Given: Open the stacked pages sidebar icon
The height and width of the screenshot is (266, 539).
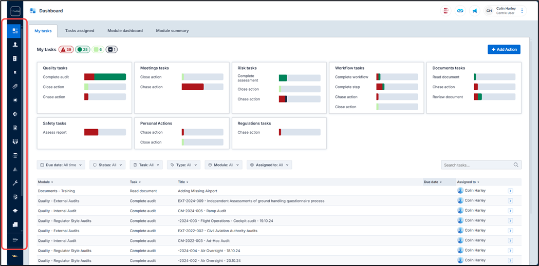Looking at the screenshot, I should [15, 225].
